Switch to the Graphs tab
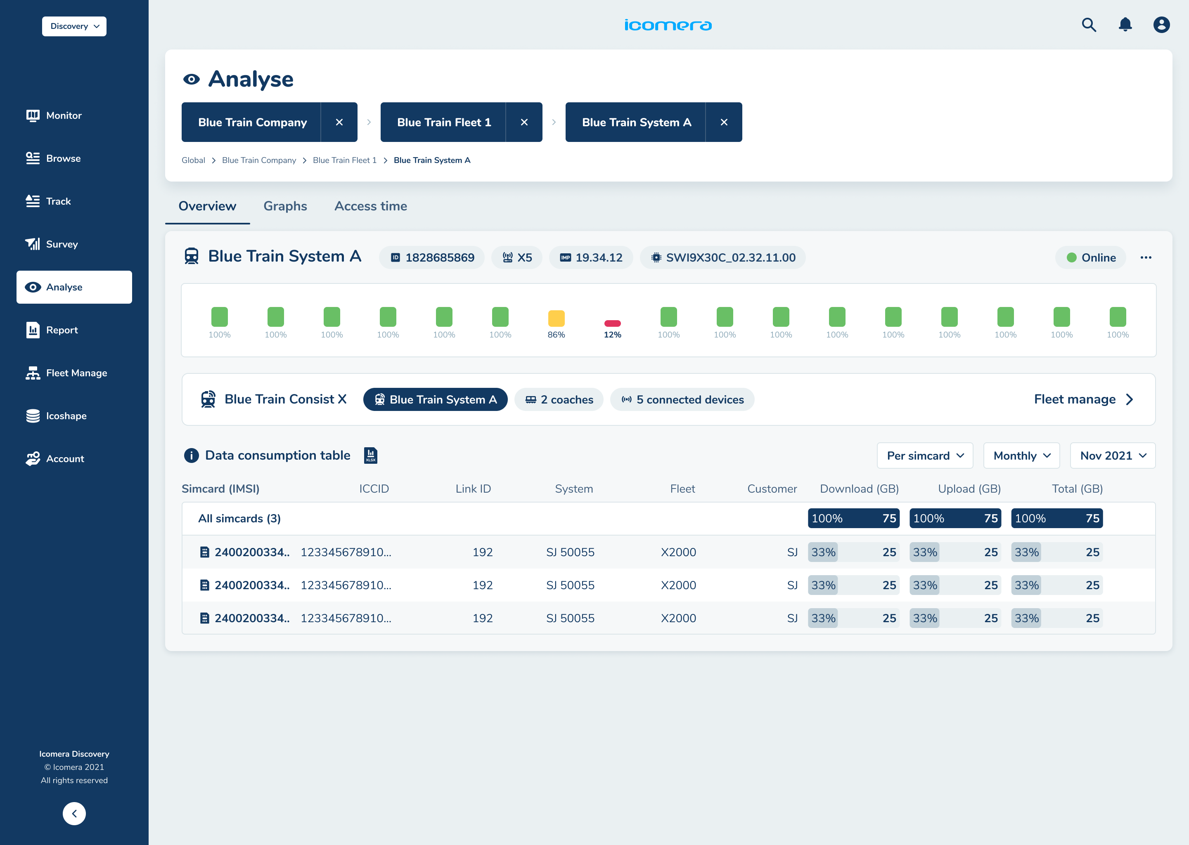 [285, 206]
